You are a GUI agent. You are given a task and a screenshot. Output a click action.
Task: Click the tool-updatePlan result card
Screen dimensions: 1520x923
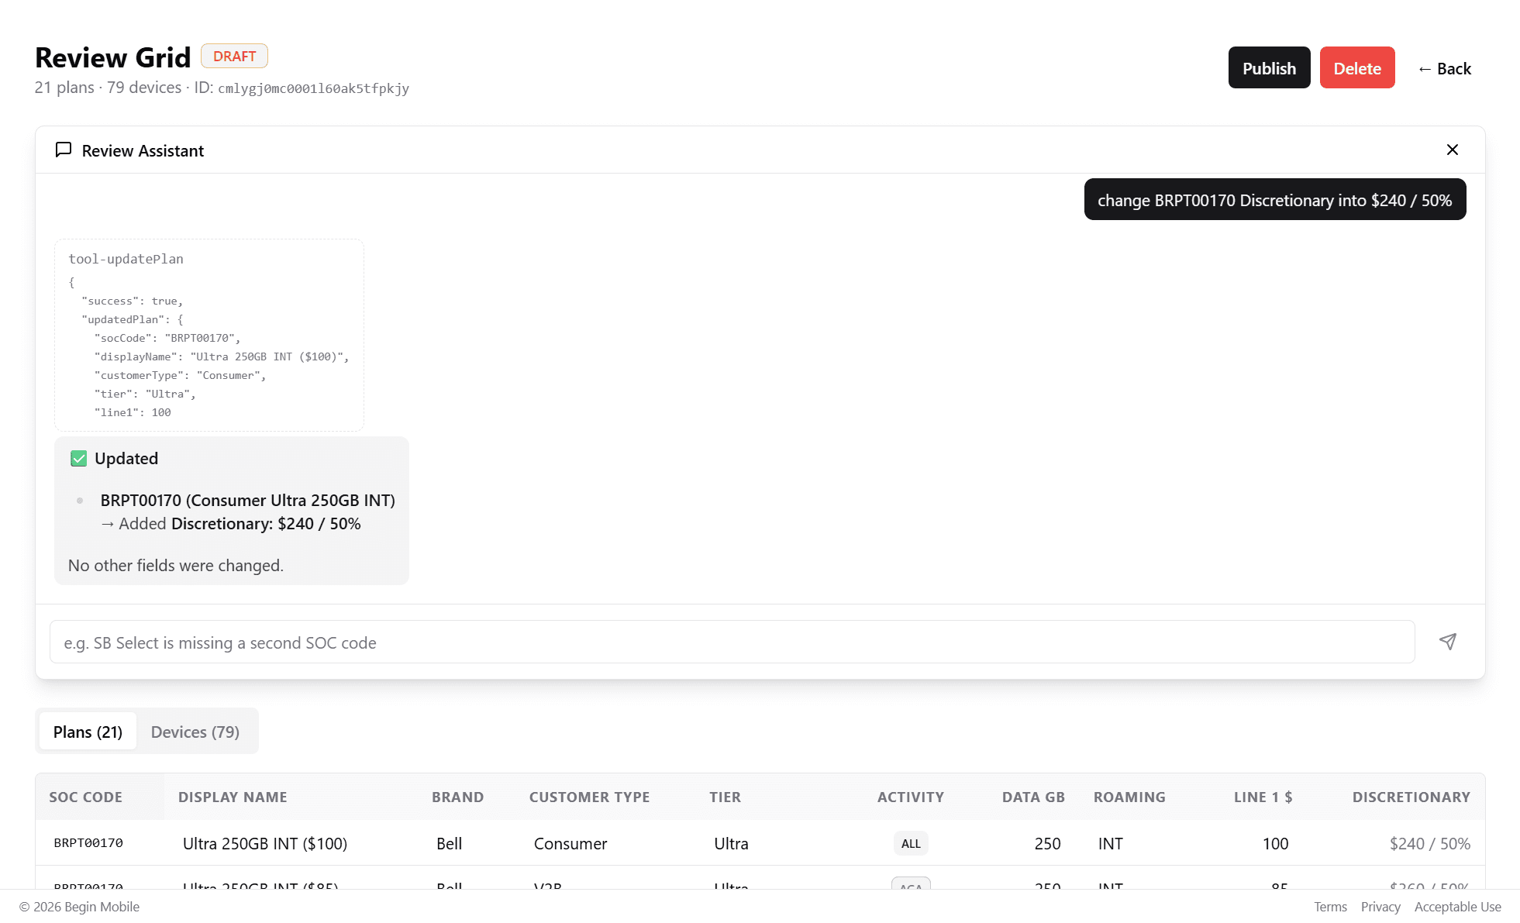(x=209, y=335)
